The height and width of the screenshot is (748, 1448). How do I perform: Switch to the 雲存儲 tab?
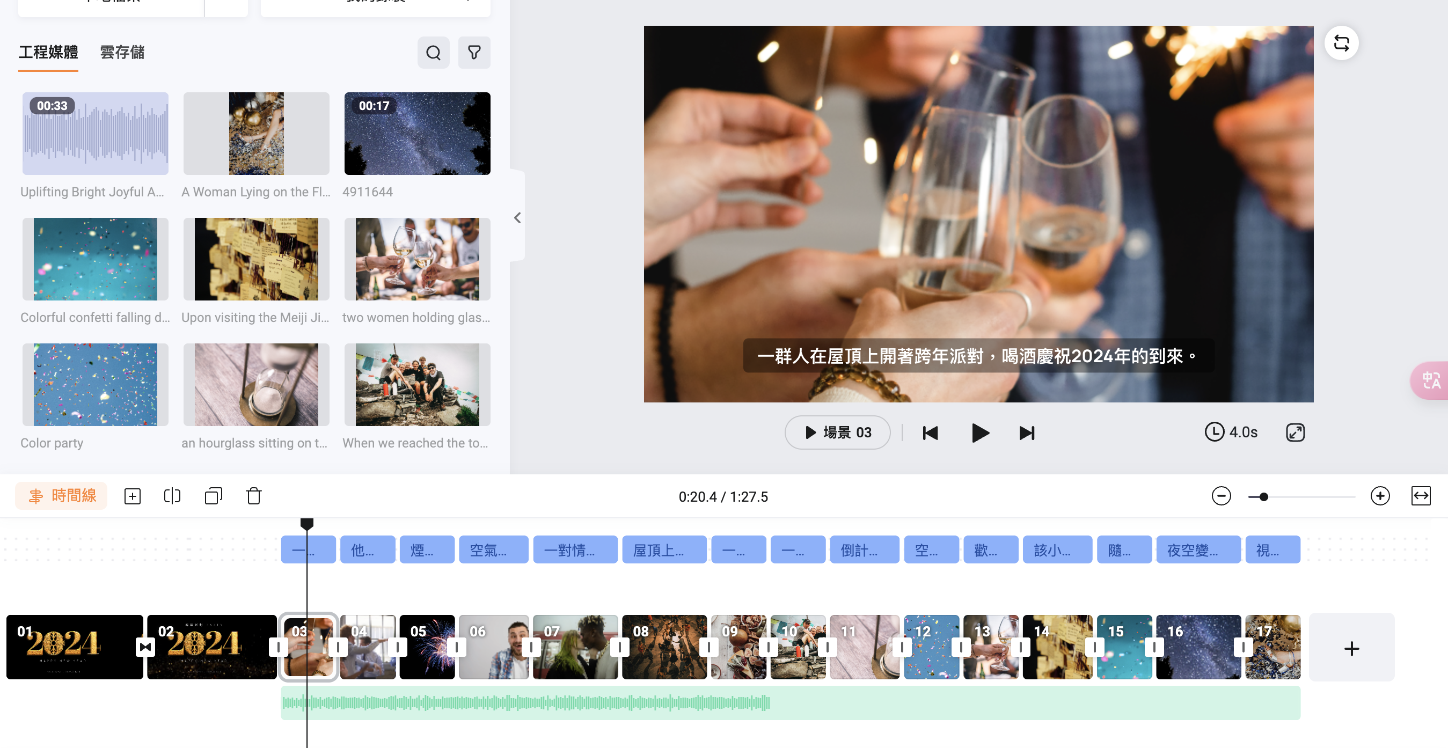click(x=122, y=52)
